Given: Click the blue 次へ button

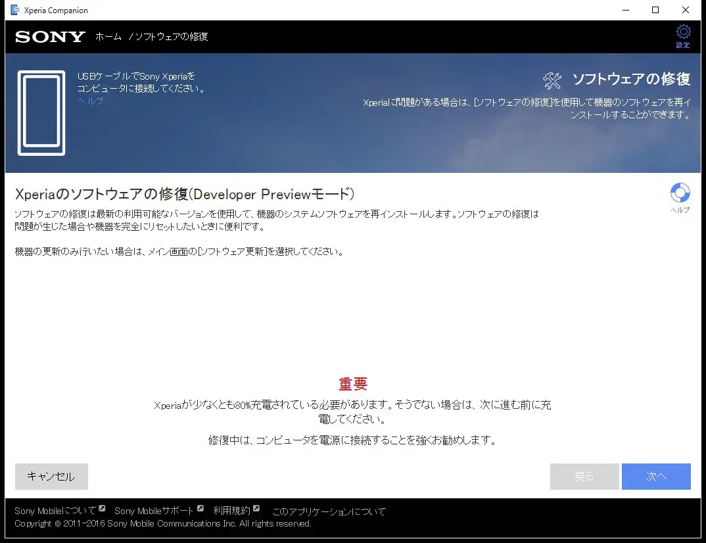Looking at the screenshot, I should [656, 477].
